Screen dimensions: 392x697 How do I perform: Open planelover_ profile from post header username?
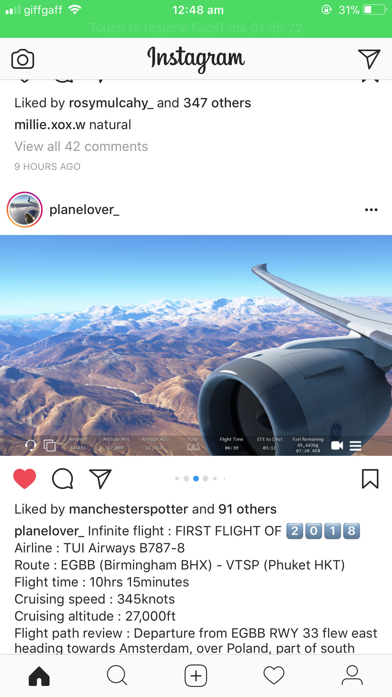(84, 210)
